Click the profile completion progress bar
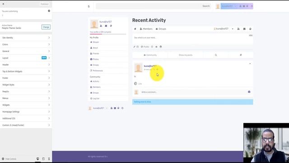This screenshot has height=163, width=289. [x=108, y=34]
